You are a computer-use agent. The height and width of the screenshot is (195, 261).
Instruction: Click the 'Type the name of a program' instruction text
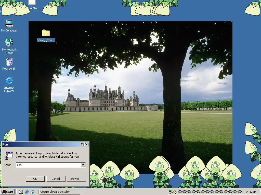[47, 155]
